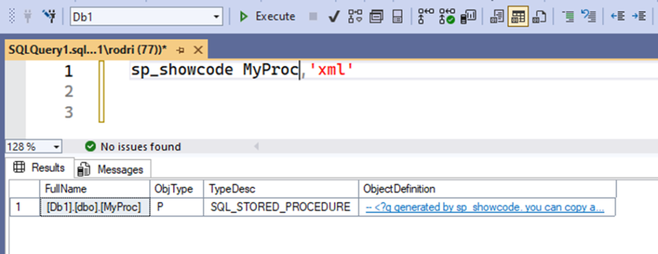Click the FullName column header
The image size is (658, 254).
coord(95,189)
